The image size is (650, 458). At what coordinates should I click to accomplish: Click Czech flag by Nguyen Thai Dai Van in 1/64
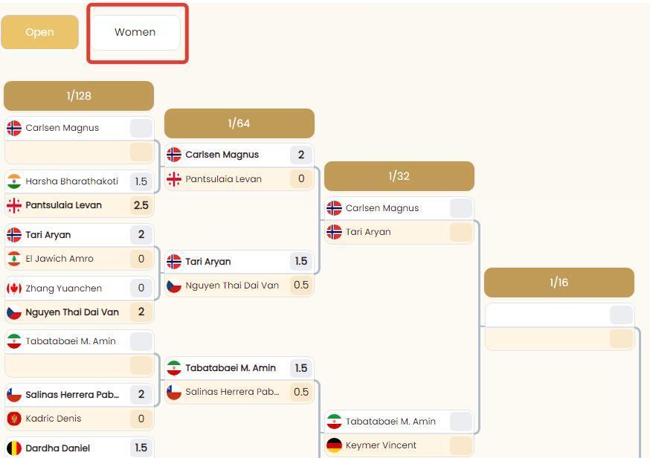pos(174,286)
